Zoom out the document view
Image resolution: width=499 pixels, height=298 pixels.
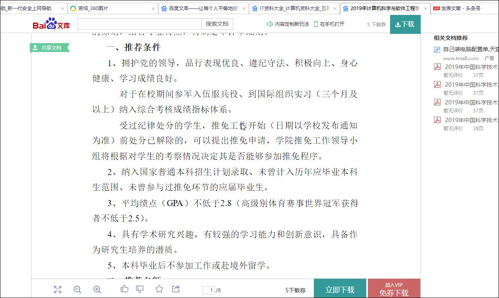click(x=77, y=289)
